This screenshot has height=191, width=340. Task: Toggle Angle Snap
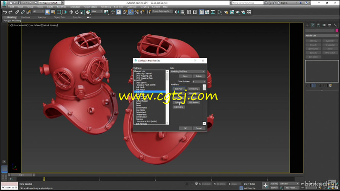[x=131, y=12]
